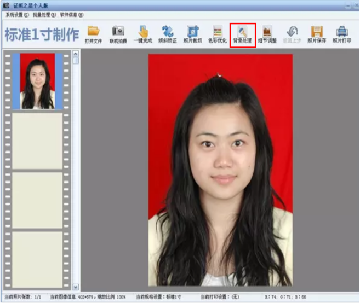The image size is (360, 303).
Task: Select the 倾斜矫正 tilt correction tool
Action: 168,34
